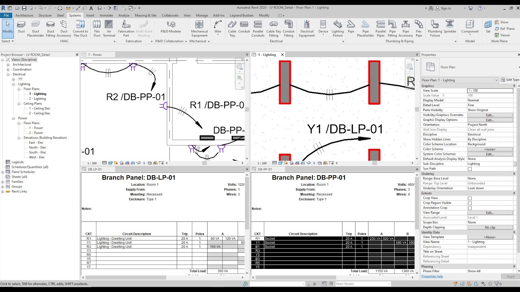Click the No clip Depth Clipping button

pyautogui.click(x=490, y=228)
